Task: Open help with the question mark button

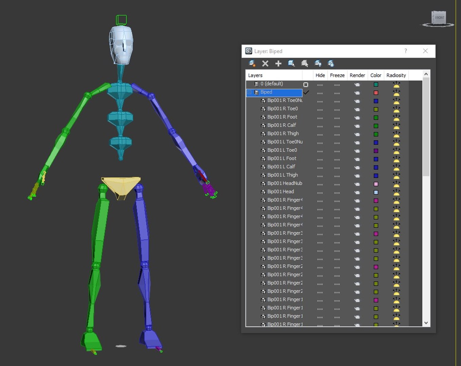Action: (x=406, y=51)
